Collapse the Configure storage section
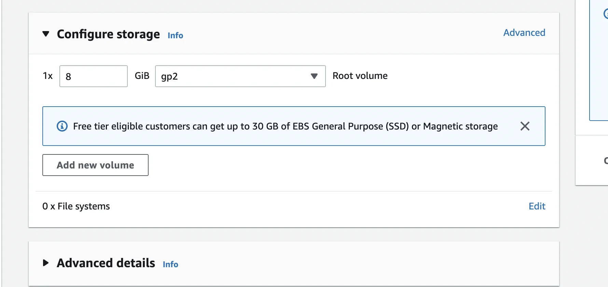The image size is (608, 287). coord(46,34)
